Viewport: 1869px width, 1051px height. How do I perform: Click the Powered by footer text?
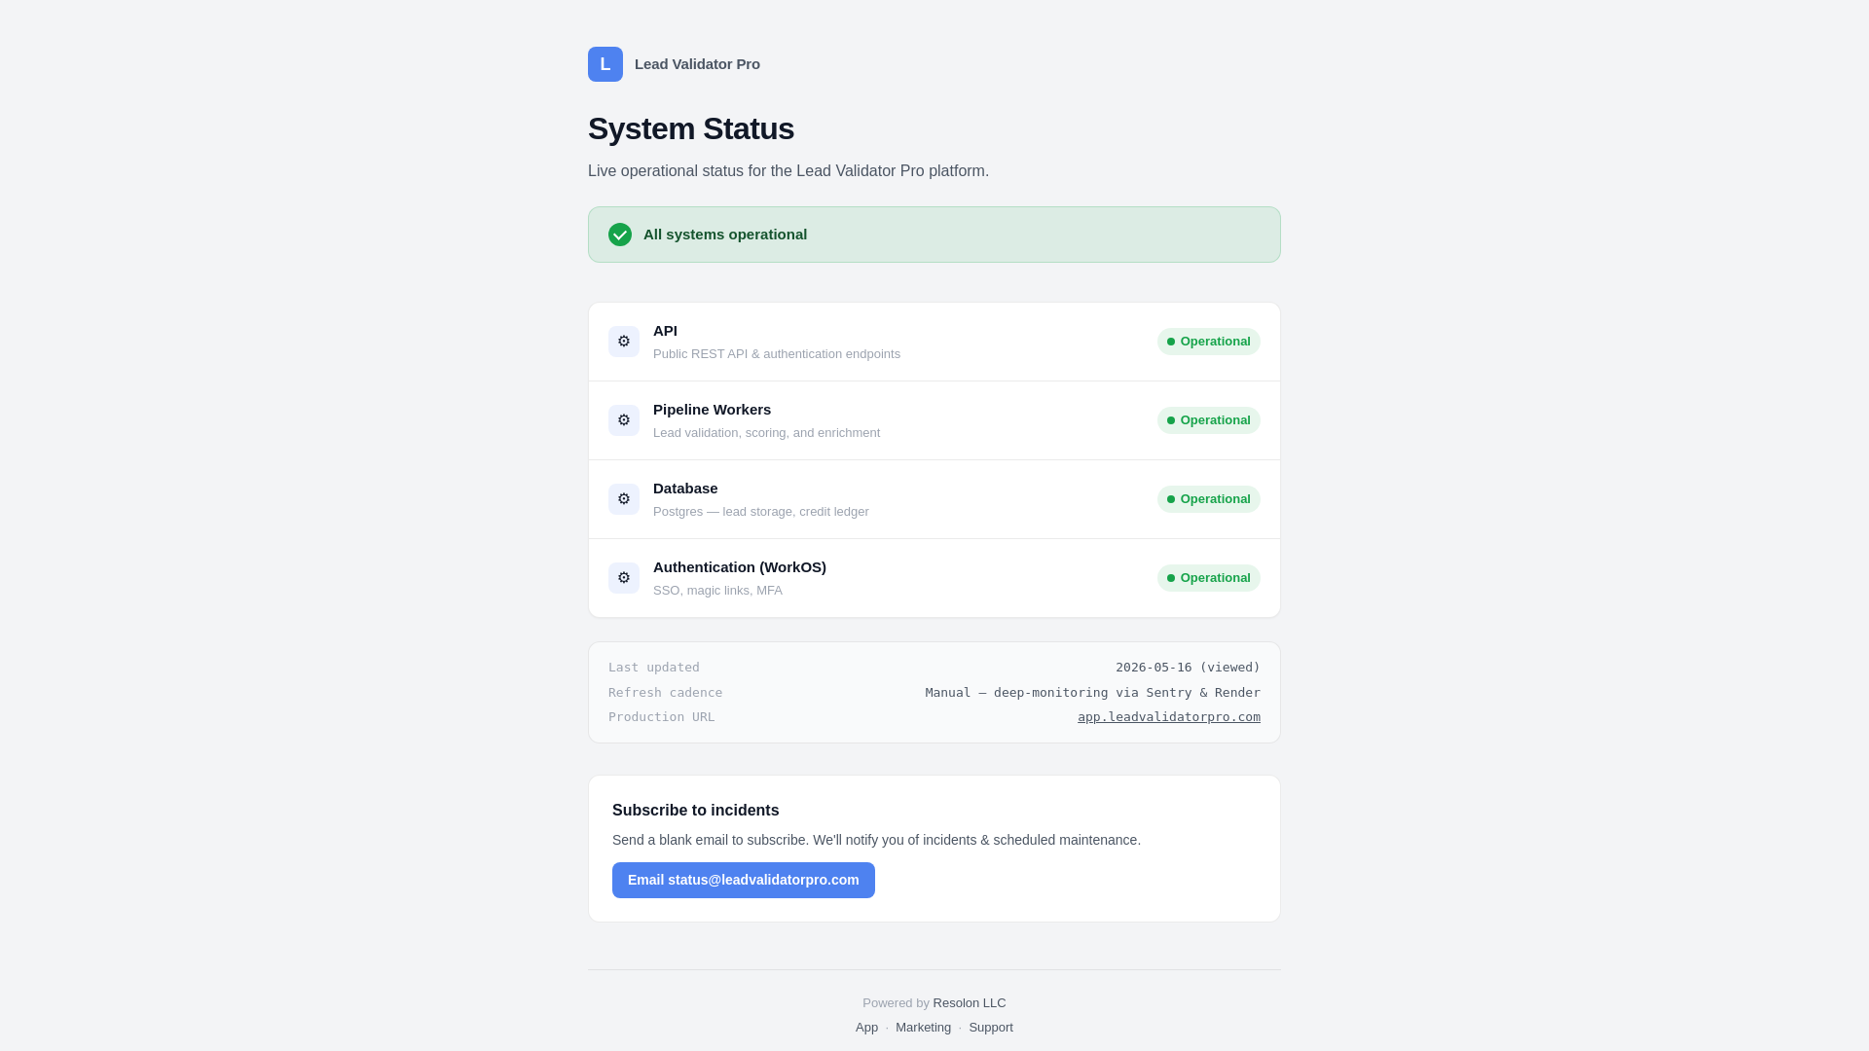click(896, 1003)
